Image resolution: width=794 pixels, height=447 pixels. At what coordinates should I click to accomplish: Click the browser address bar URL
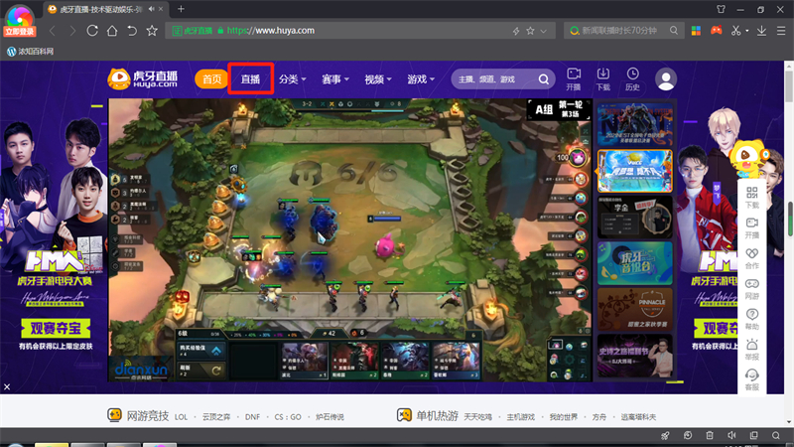270,31
